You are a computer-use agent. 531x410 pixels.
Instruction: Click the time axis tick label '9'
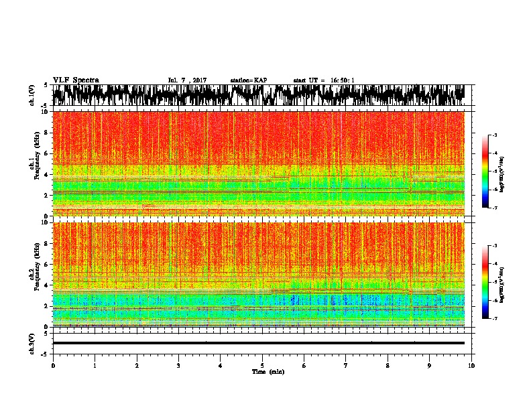click(429, 366)
